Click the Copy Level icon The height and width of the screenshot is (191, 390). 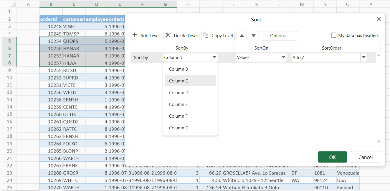click(206, 36)
